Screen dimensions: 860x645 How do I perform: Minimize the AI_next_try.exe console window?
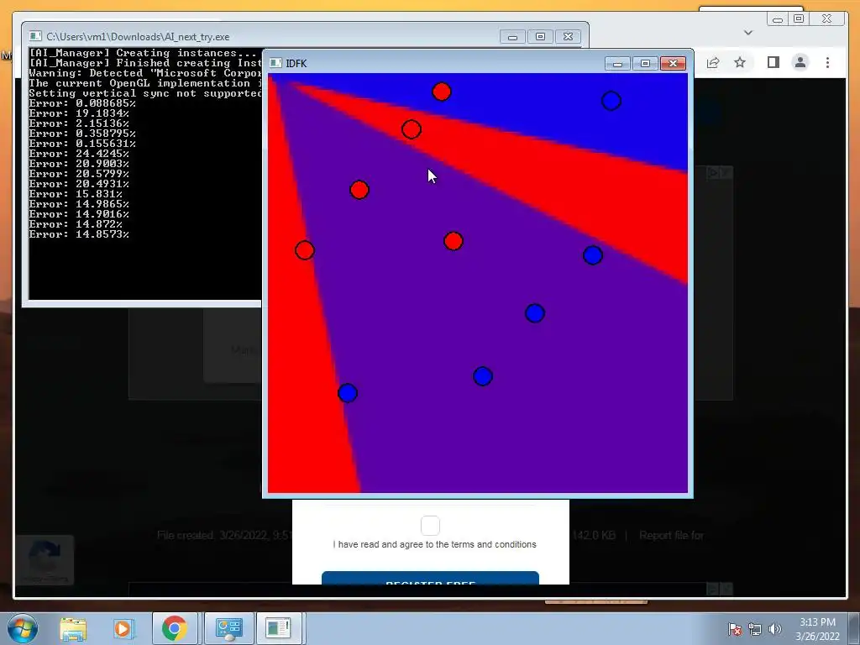click(x=512, y=37)
